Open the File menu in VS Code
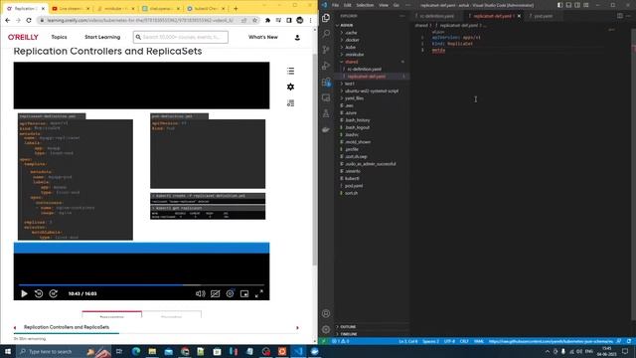The image size is (636, 358). click(x=335, y=5)
